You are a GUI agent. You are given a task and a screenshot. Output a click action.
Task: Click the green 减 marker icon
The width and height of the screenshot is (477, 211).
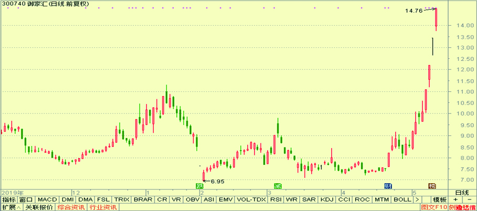[x=278, y=185]
